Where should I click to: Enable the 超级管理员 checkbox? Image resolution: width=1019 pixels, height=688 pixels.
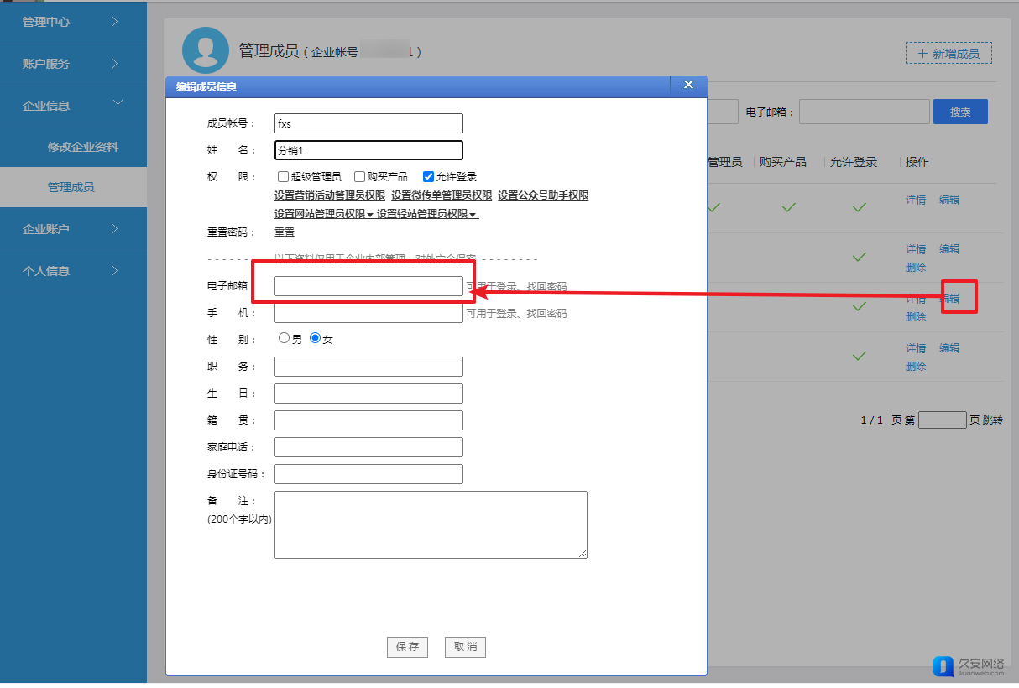(284, 177)
